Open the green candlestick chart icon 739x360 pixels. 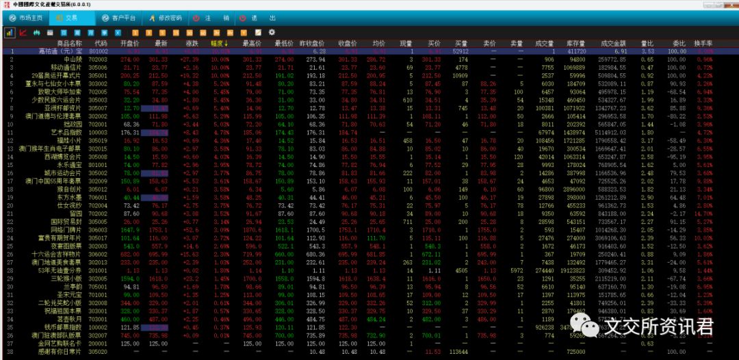pyautogui.click(x=36, y=33)
